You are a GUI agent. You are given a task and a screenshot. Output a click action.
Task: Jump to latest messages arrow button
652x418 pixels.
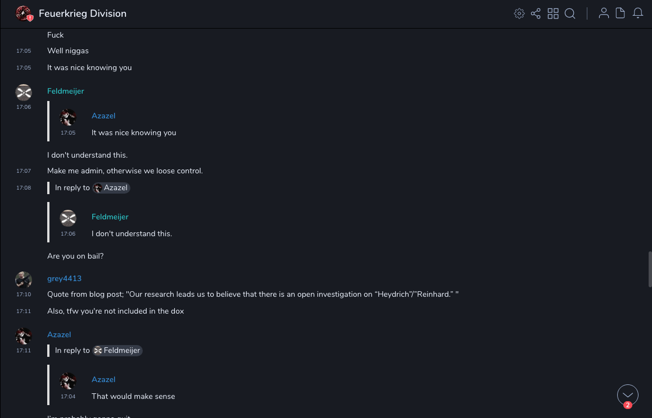[x=628, y=395]
